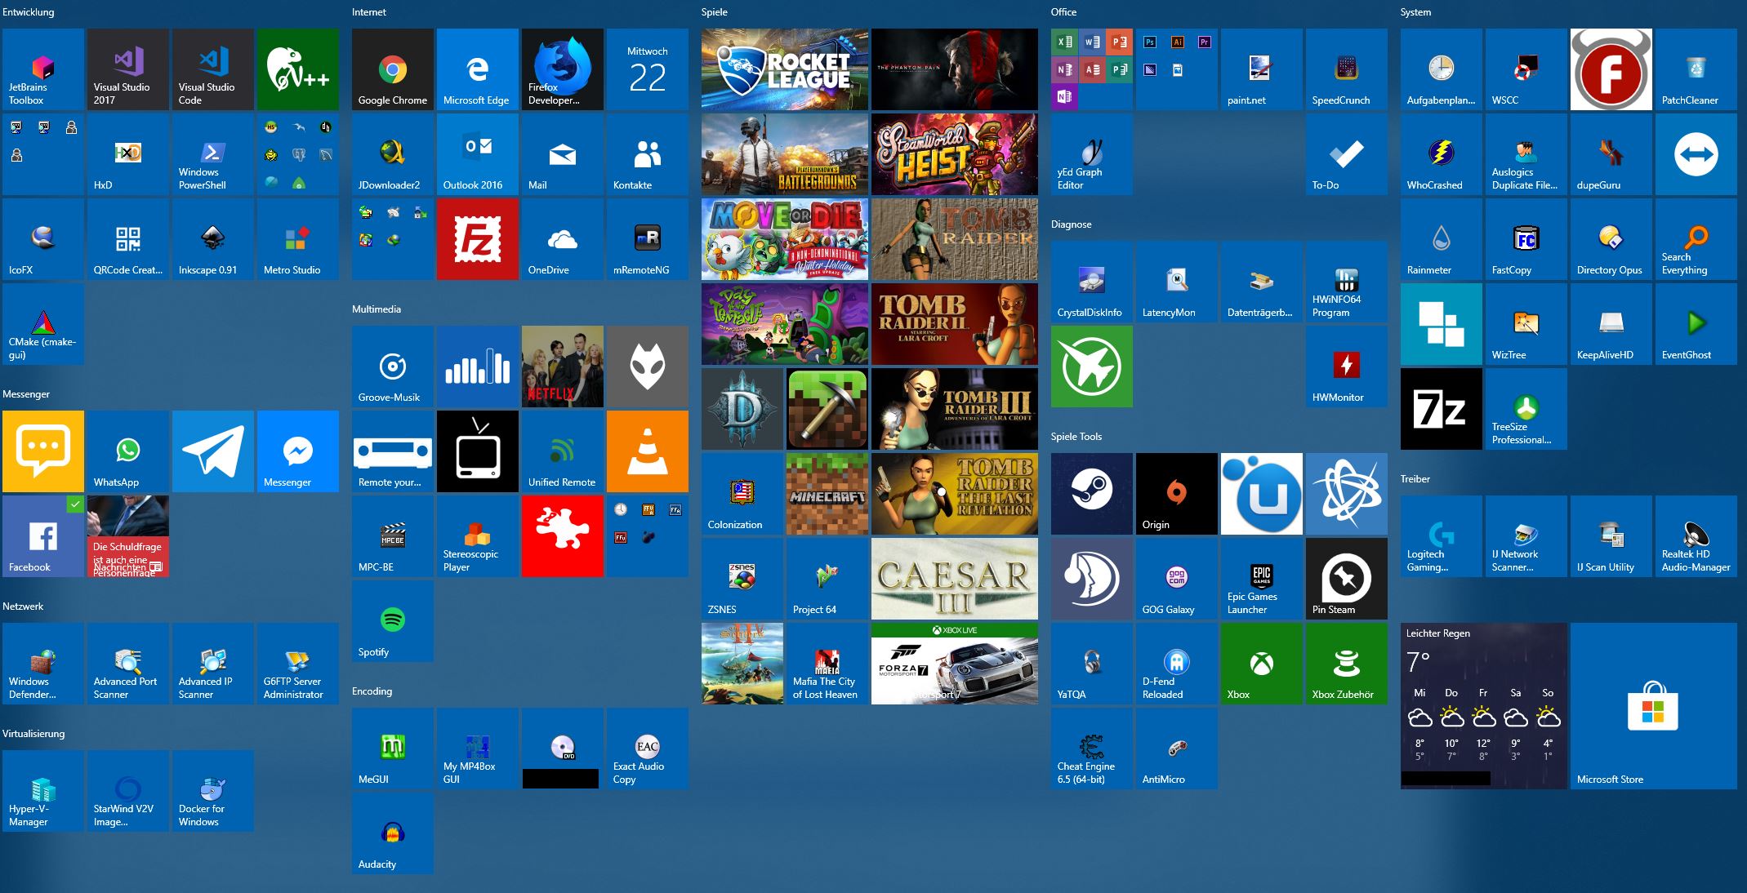
Task: Launch the 7-Zip tile
Action: pyautogui.click(x=1442, y=409)
